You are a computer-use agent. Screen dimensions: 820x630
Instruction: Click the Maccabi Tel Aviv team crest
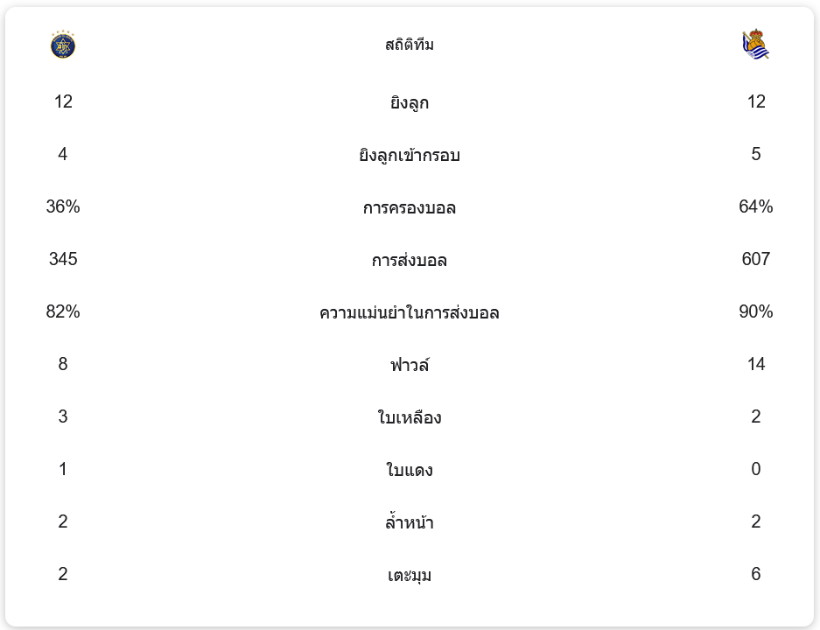63,45
